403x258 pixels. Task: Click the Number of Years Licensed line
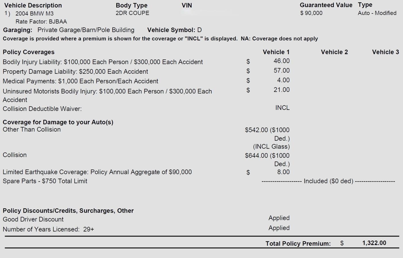click(x=48, y=229)
